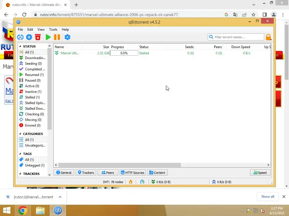The height and width of the screenshot is (216, 289).
Task: Switch to the HTTP Sources tab
Action: click(x=133, y=173)
